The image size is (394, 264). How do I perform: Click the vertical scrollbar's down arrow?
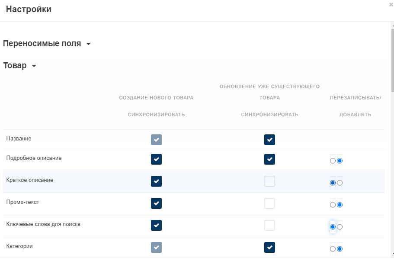click(392, 254)
